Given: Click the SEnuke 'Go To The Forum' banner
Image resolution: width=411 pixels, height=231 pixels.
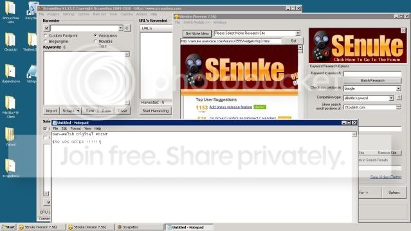Looking at the screenshot, I should coord(358,46).
